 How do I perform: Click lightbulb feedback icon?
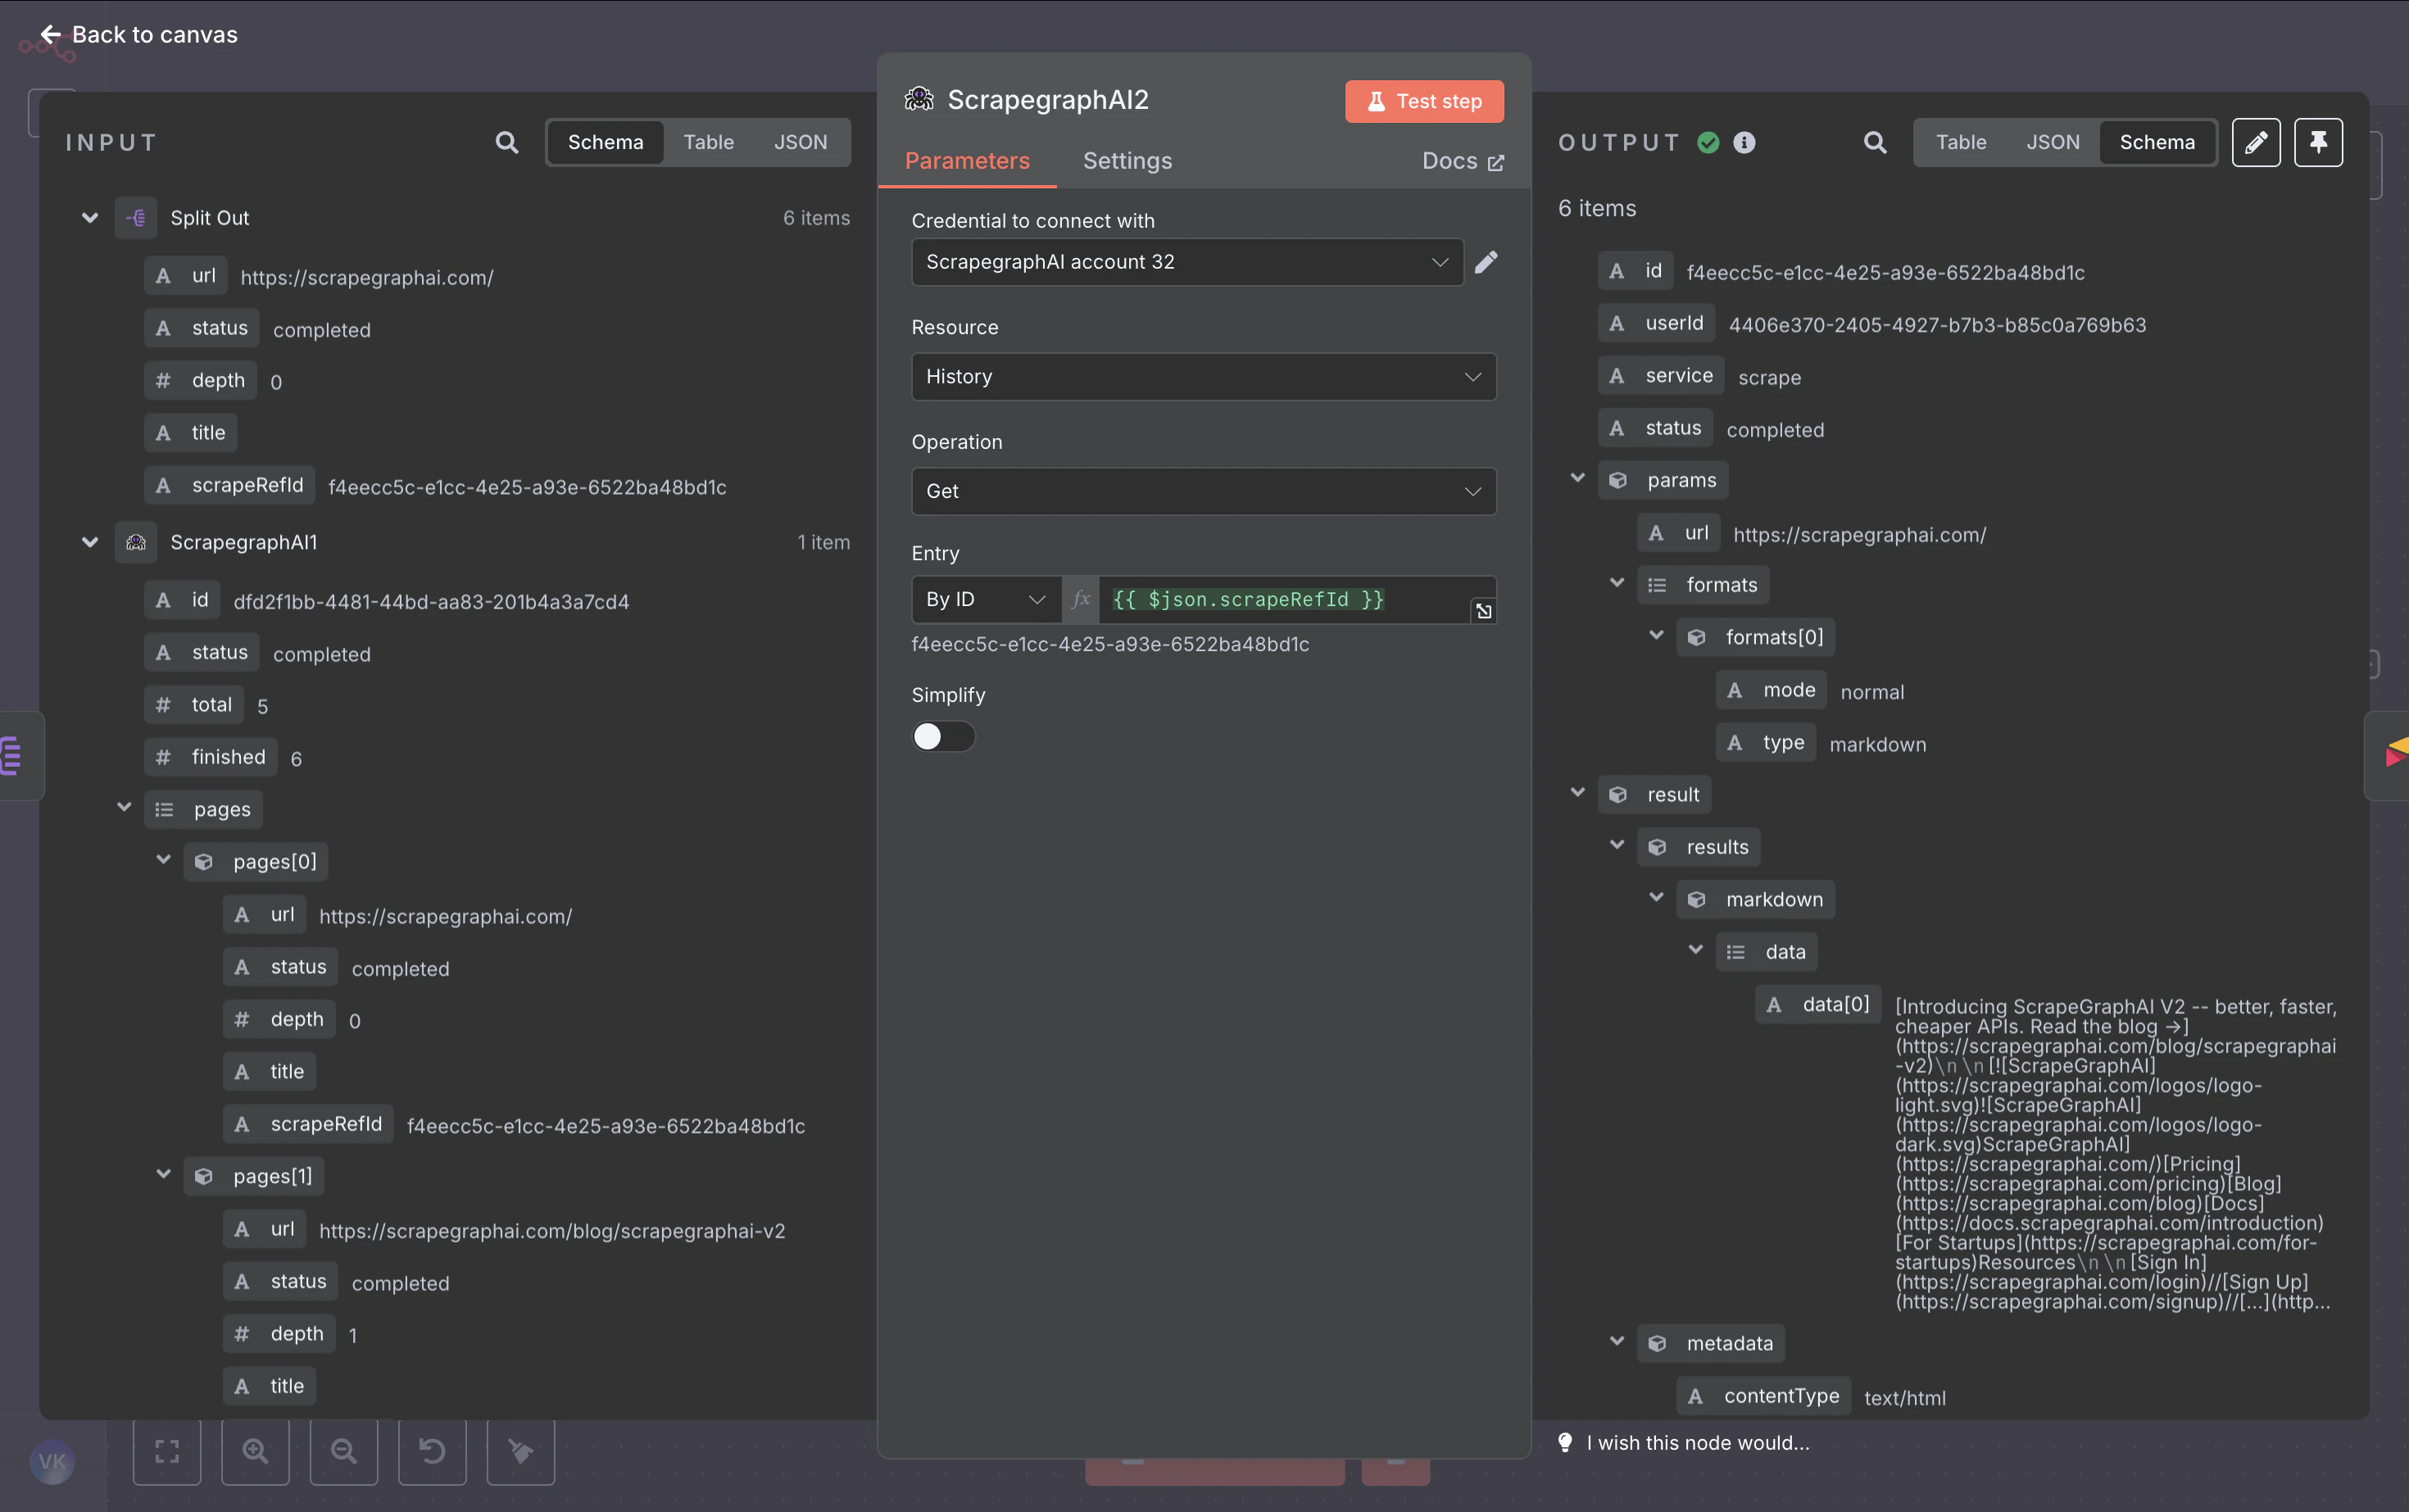tap(1566, 1442)
